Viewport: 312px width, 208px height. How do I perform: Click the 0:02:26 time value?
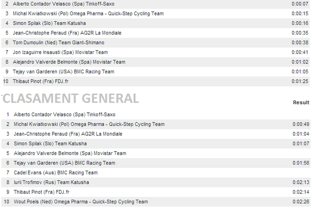coord(301,201)
